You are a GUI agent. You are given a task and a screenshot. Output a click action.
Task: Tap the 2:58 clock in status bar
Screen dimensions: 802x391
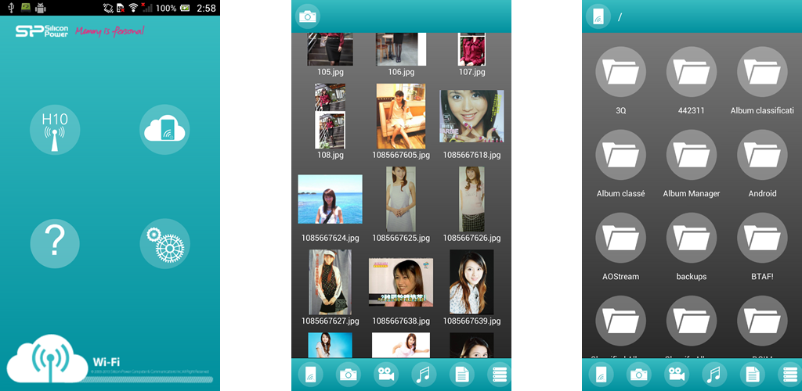tap(206, 8)
